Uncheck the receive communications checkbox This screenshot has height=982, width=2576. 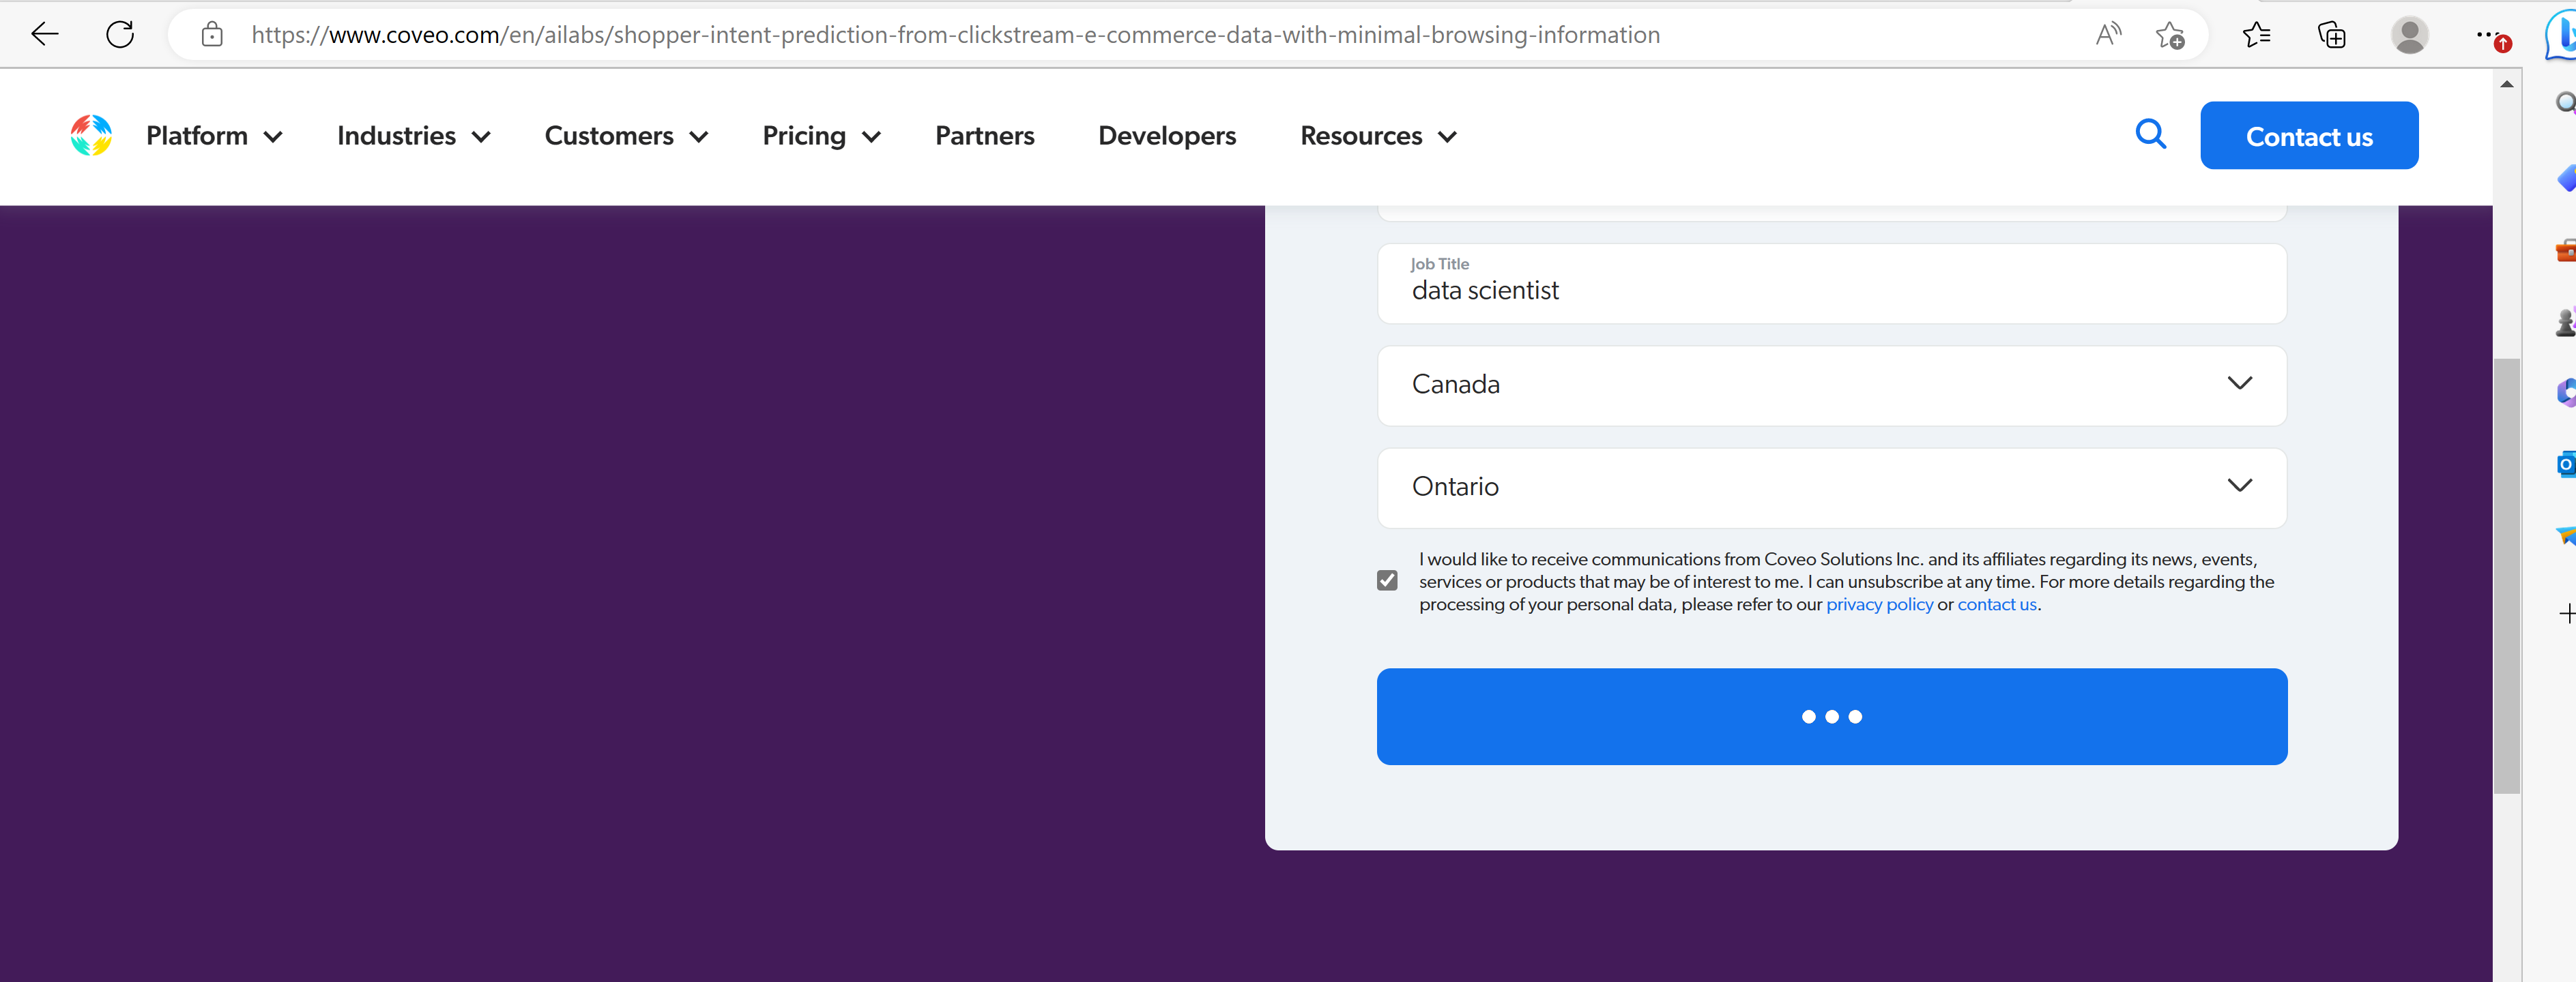[x=1387, y=580]
